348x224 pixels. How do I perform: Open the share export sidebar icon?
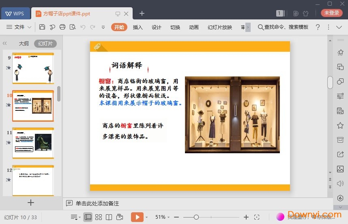point(340,154)
